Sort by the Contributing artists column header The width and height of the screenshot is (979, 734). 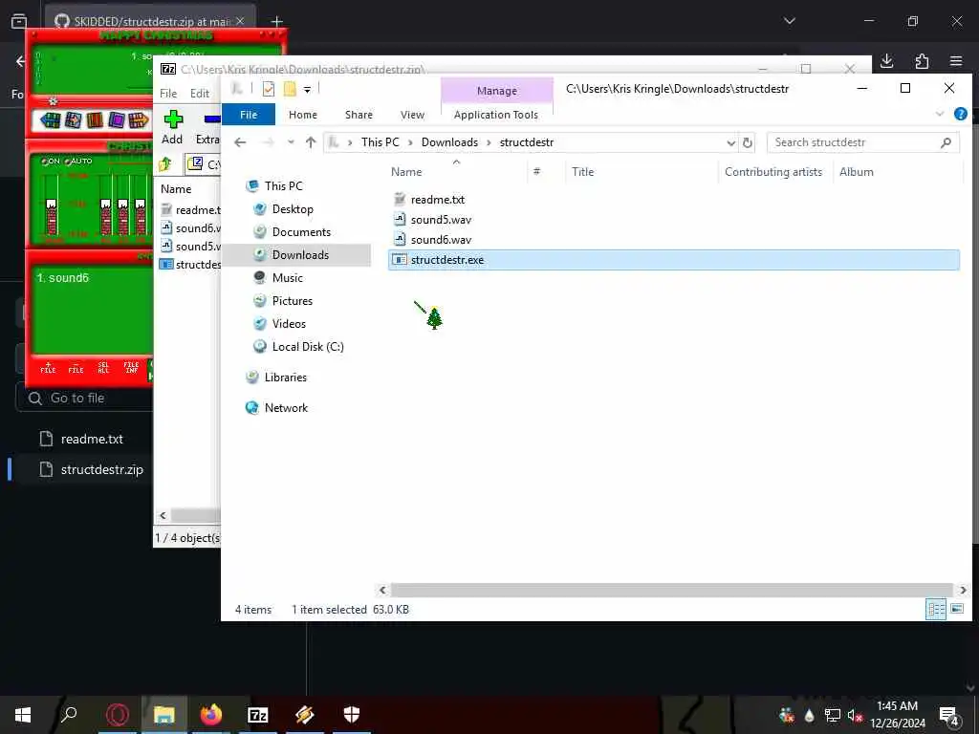point(773,172)
